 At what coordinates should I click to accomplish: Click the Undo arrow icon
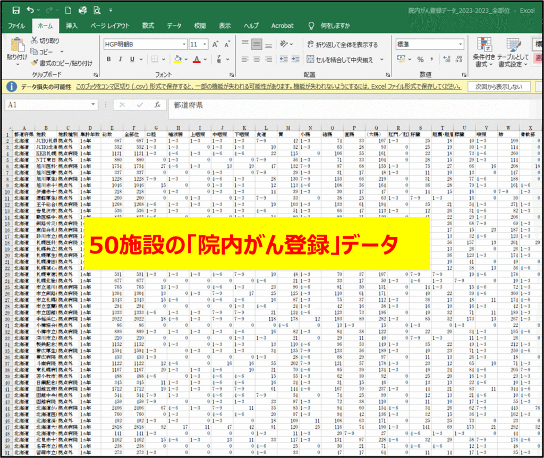[x=30, y=10]
